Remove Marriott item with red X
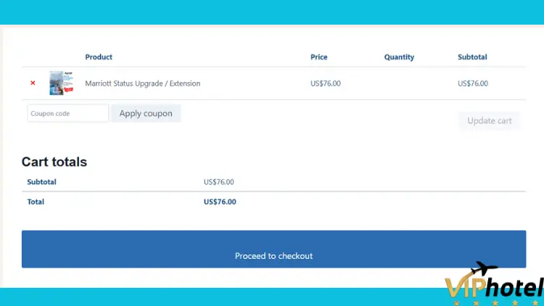The image size is (544, 306). pos(33,83)
